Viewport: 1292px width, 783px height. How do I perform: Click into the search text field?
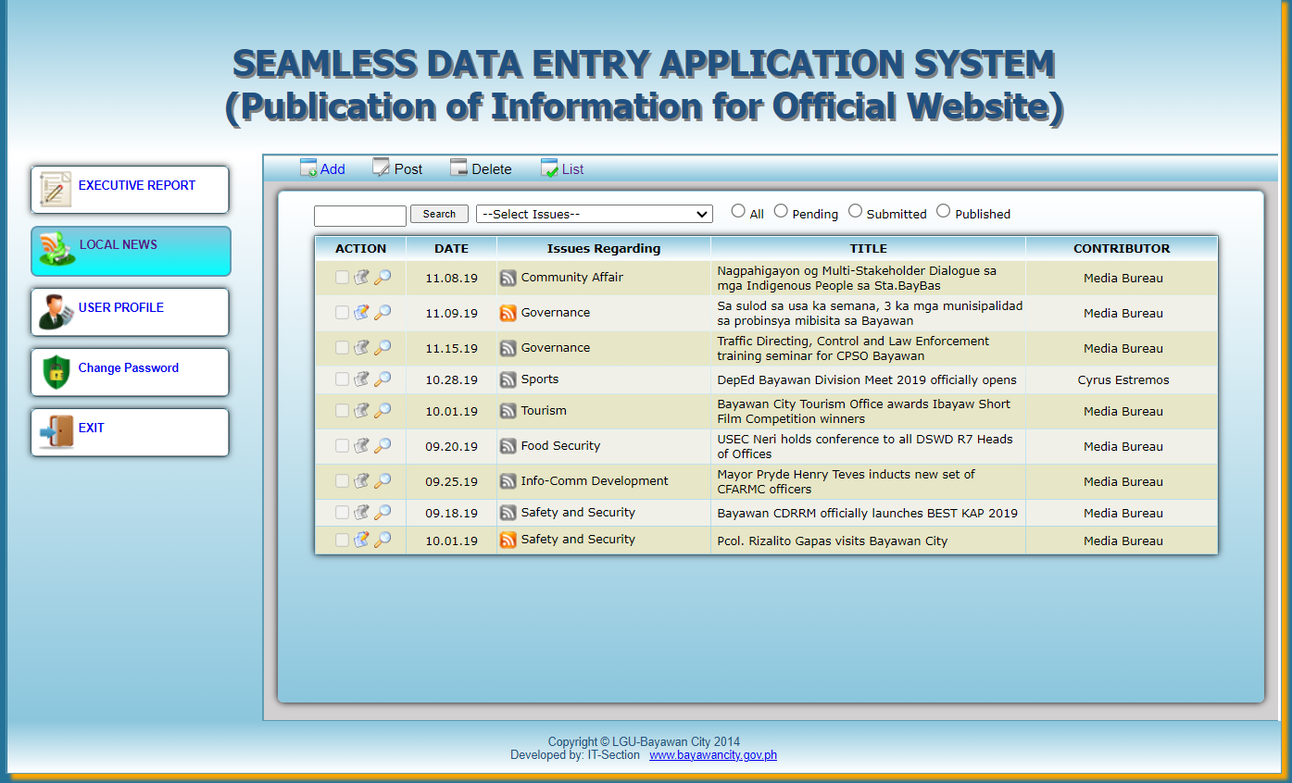[360, 216]
